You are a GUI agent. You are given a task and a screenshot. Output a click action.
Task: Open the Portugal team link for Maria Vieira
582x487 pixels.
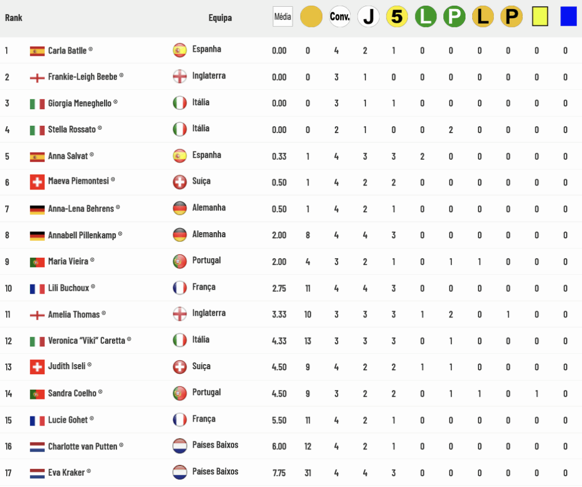[x=206, y=261]
